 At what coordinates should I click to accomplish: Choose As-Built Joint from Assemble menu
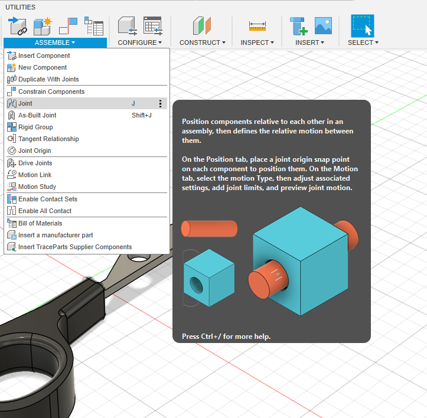pos(37,115)
